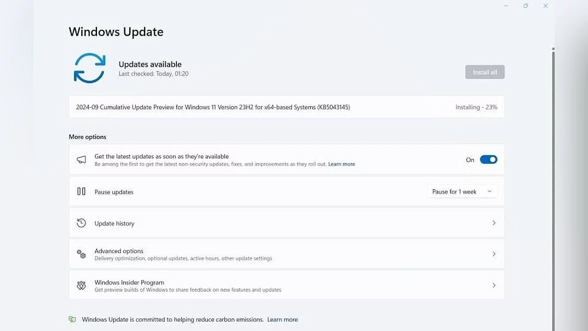Click the KB5043145 cumulative update row
This screenshot has height=331, width=588.
click(213, 107)
